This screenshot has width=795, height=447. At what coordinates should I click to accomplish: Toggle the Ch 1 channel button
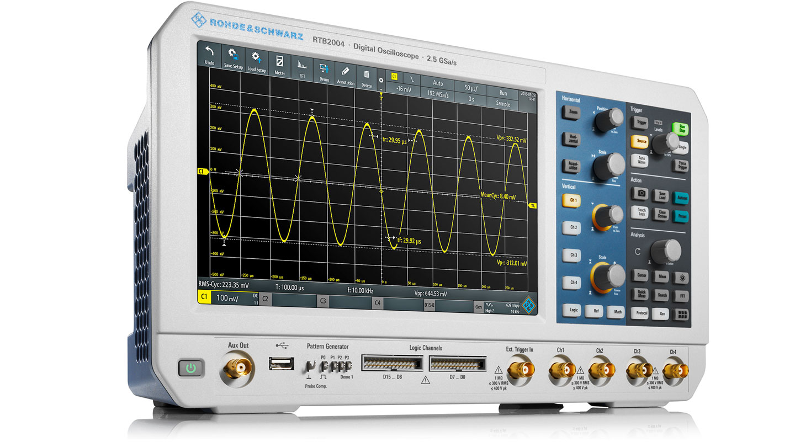pyautogui.click(x=574, y=200)
